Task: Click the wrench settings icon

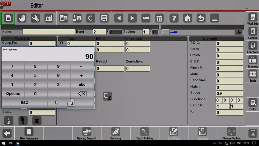Action: [x=35, y=18]
